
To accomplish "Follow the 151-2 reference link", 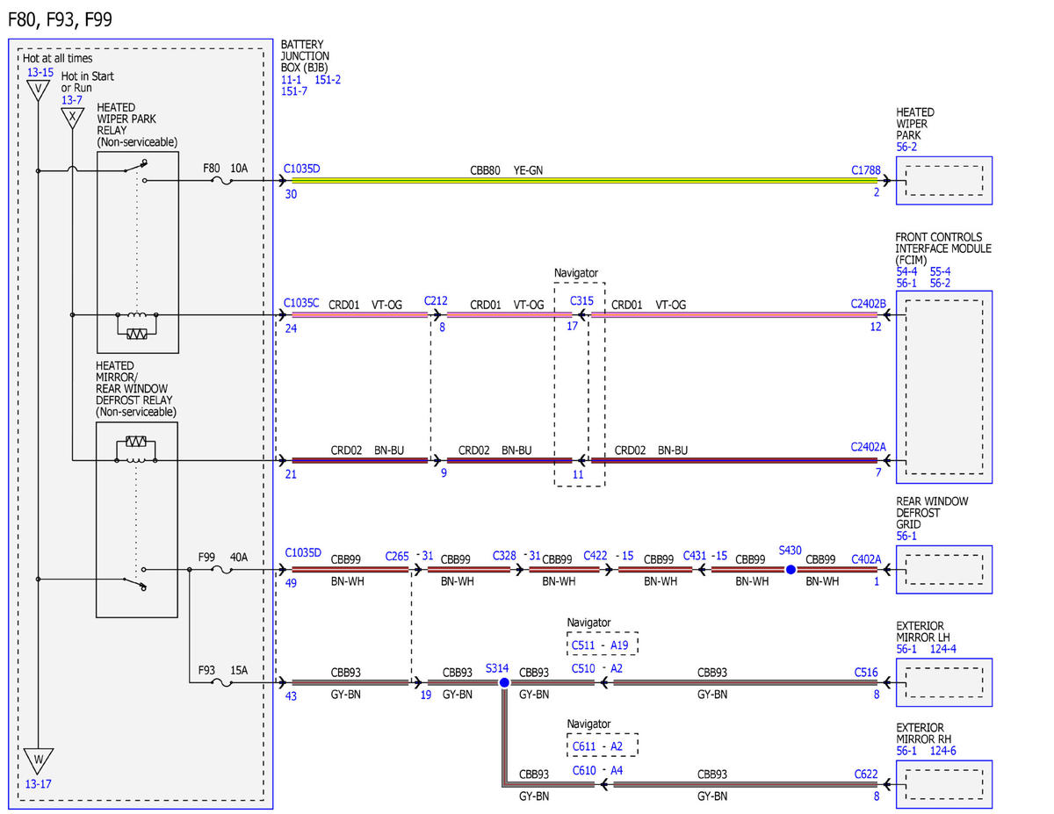I will pyautogui.click(x=328, y=79).
